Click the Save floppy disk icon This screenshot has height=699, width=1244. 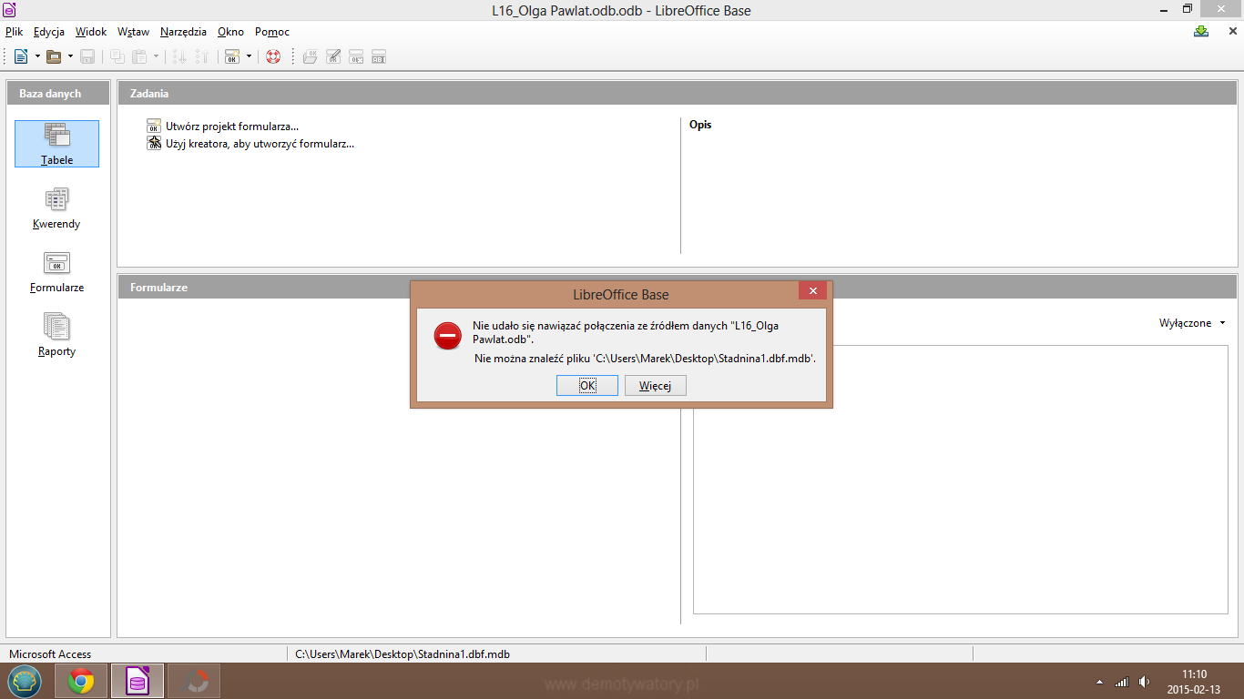(x=87, y=56)
